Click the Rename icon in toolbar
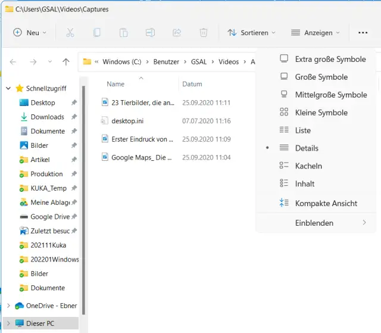This screenshot has width=381, height=333. click(x=150, y=33)
